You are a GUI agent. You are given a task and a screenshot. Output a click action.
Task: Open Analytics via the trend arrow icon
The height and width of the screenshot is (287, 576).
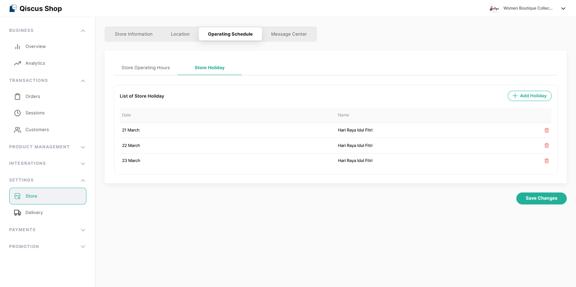[17, 63]
